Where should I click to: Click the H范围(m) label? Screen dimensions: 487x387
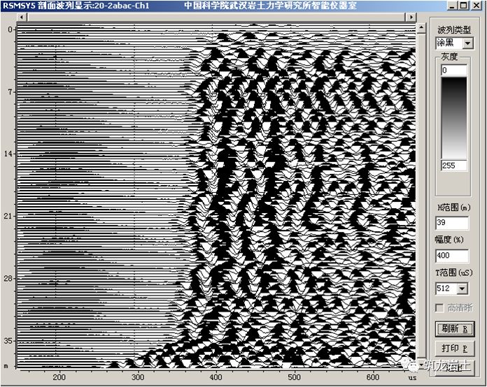click(454, 207)
